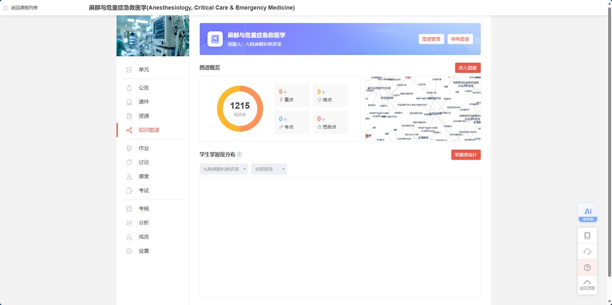Click the 图谱概览 section heading
This screenshot has height=305, width=612.
click(210, 68)
